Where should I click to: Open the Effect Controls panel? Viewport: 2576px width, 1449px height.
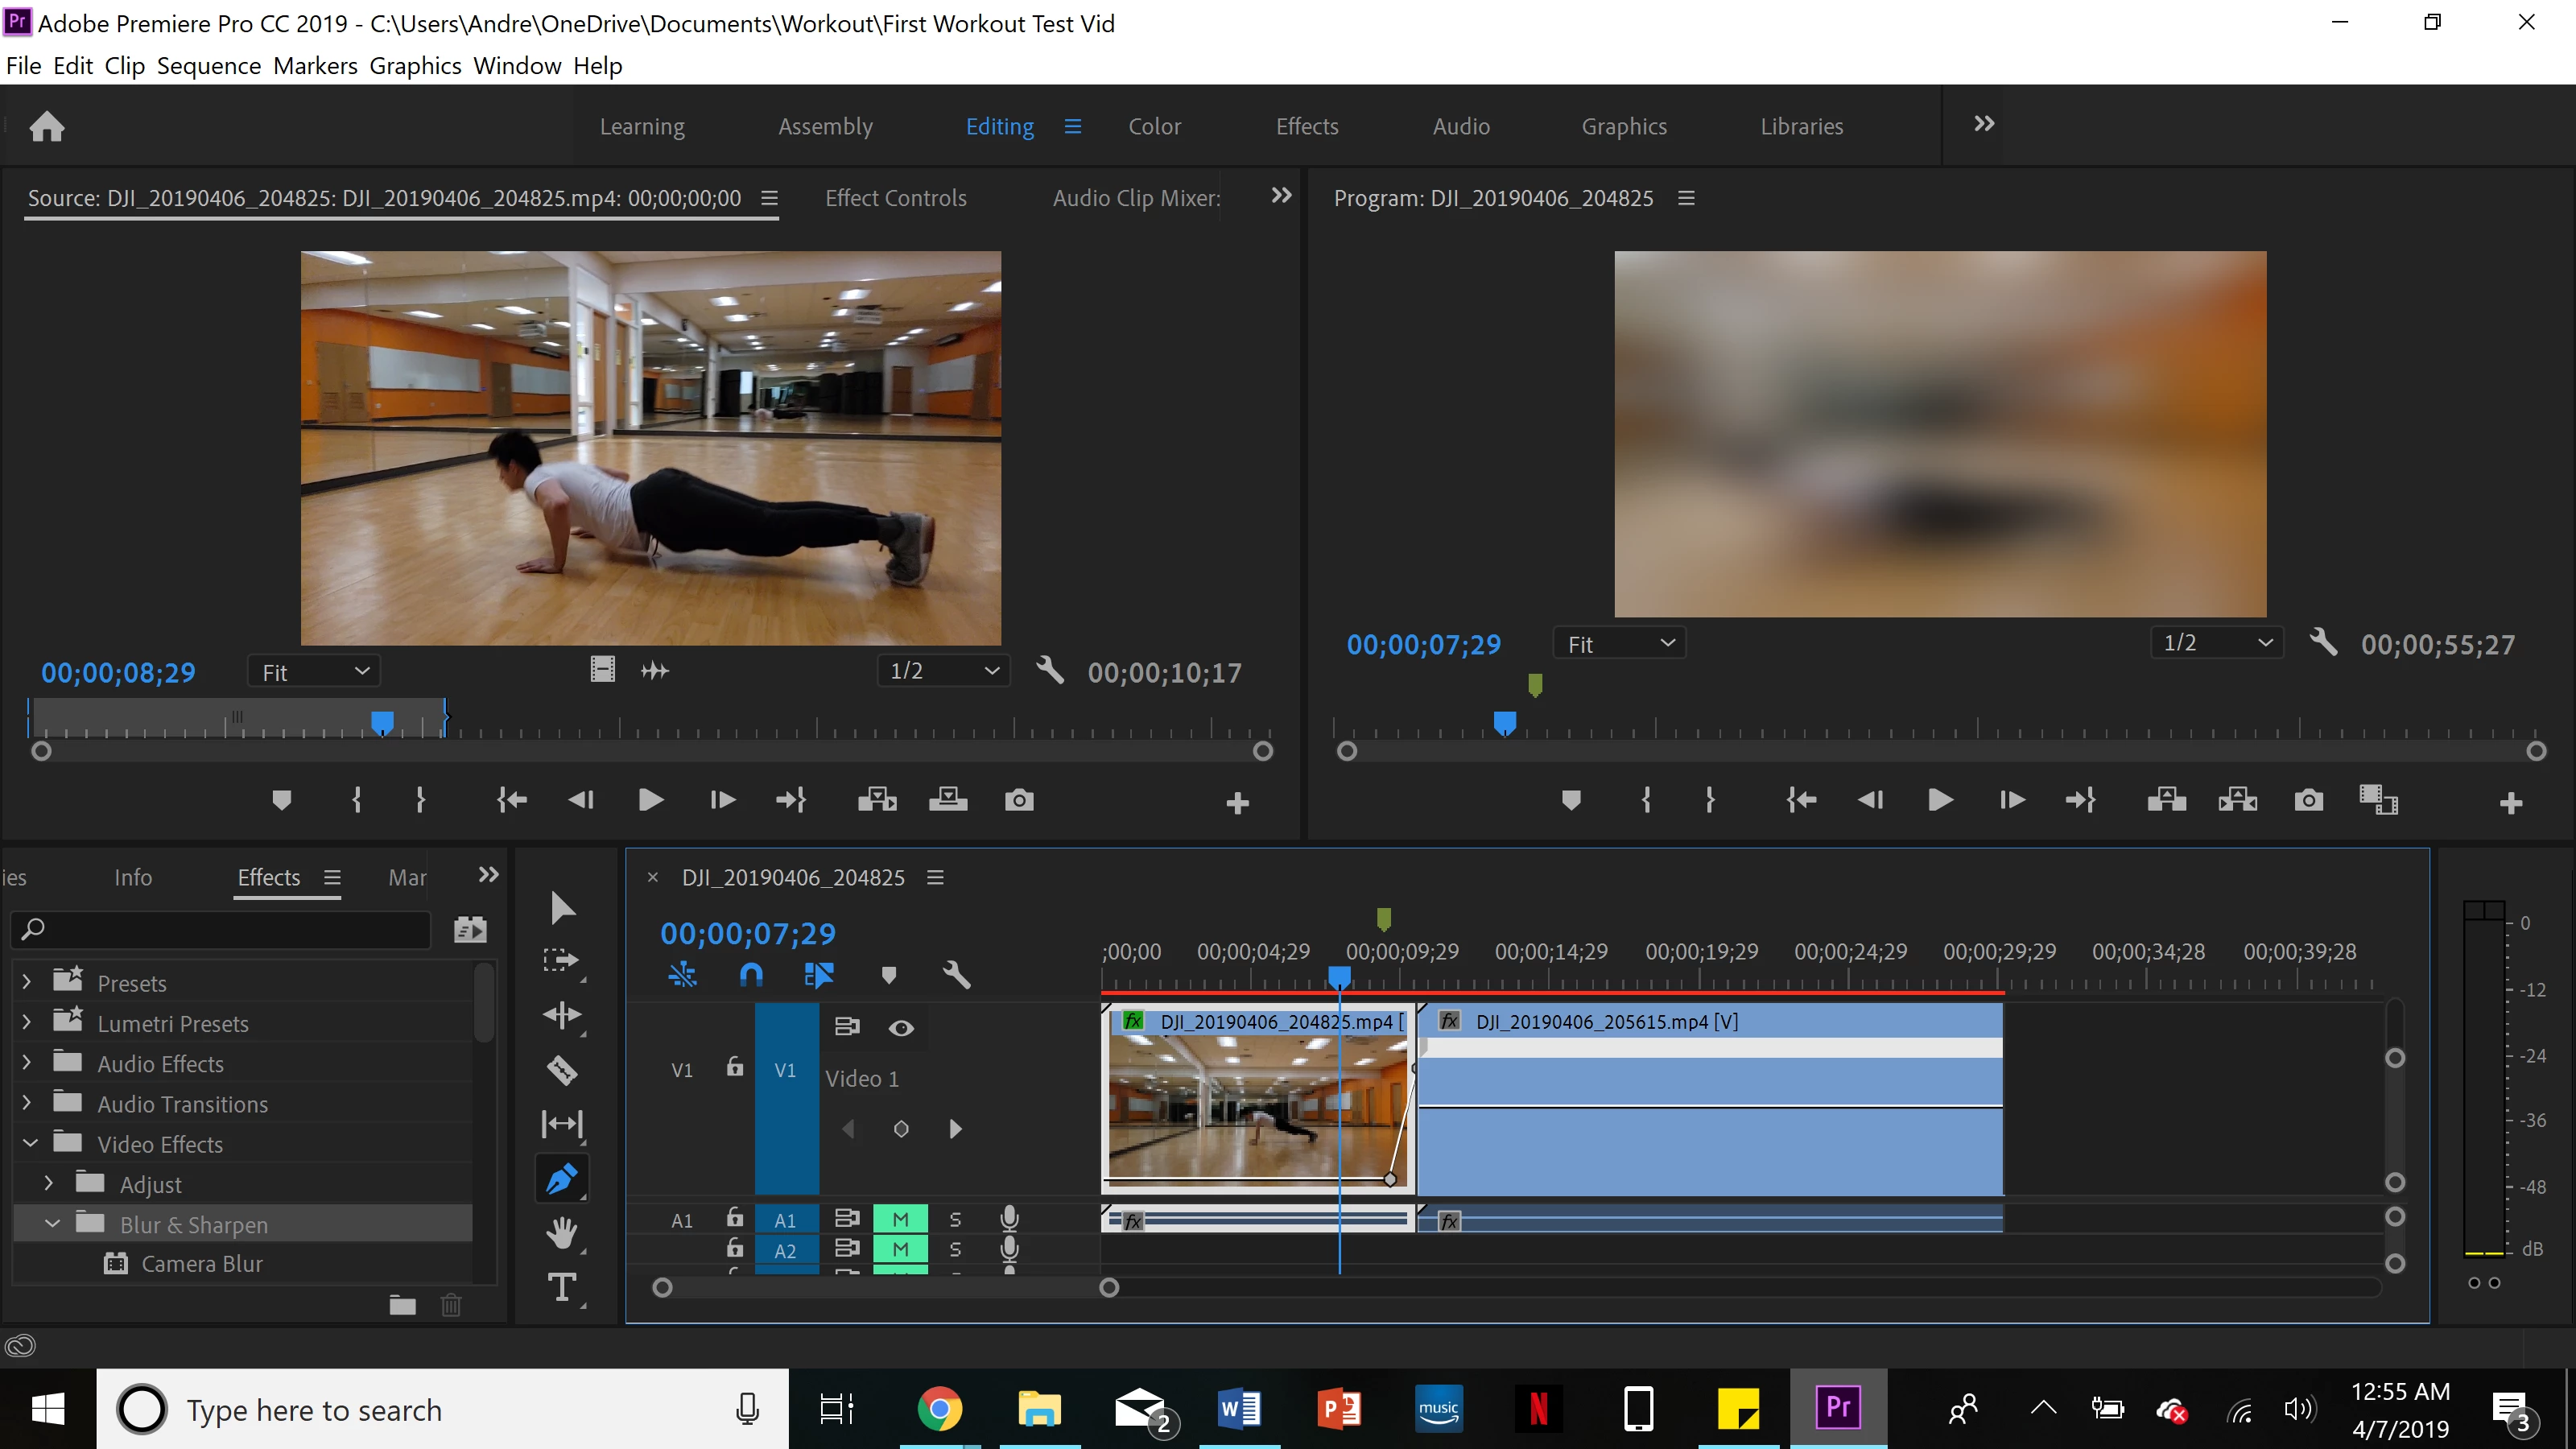[895, 198]
